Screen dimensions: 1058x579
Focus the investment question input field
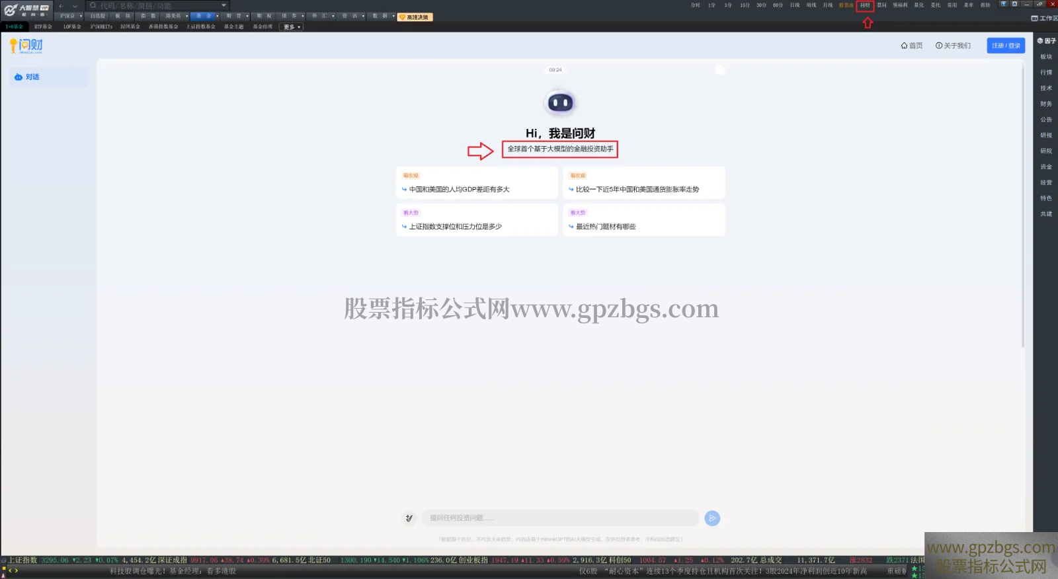click(561, 518)
